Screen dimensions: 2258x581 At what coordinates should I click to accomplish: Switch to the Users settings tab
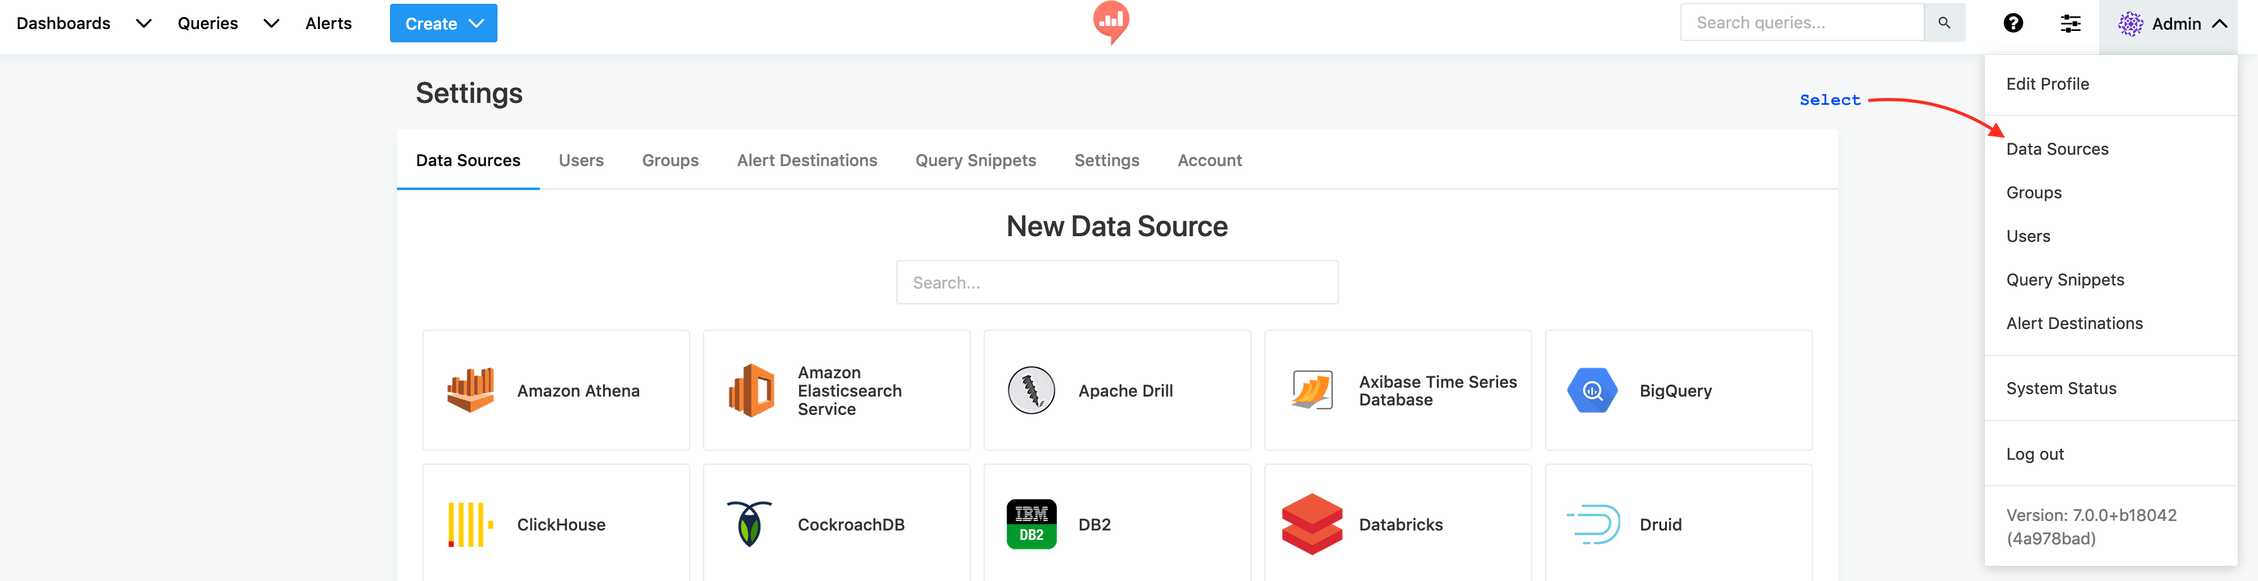point(581,160)
